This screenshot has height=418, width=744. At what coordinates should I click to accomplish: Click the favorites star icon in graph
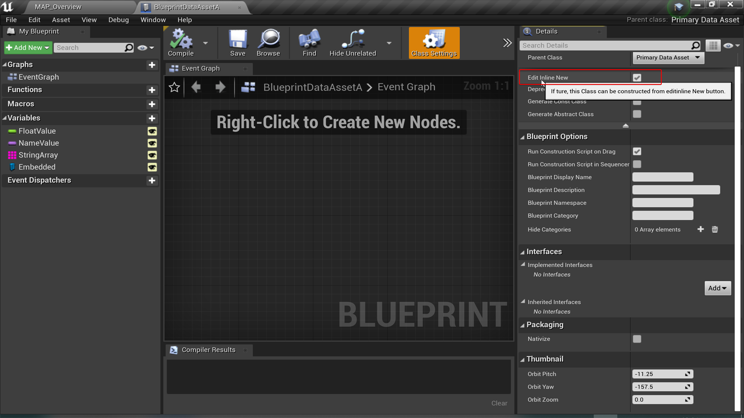174,87
